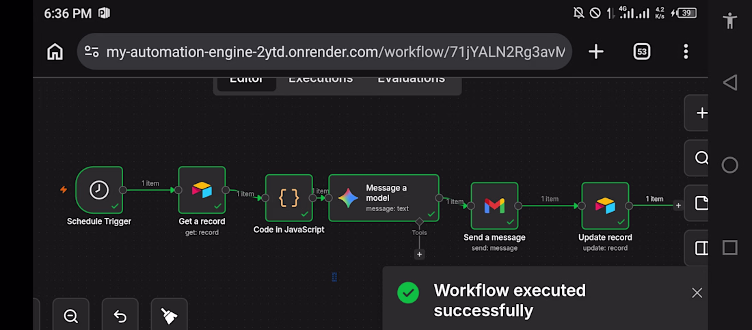Tidy up workflow with broom button
Screen dimensions: 752x330
pos(169,316)
